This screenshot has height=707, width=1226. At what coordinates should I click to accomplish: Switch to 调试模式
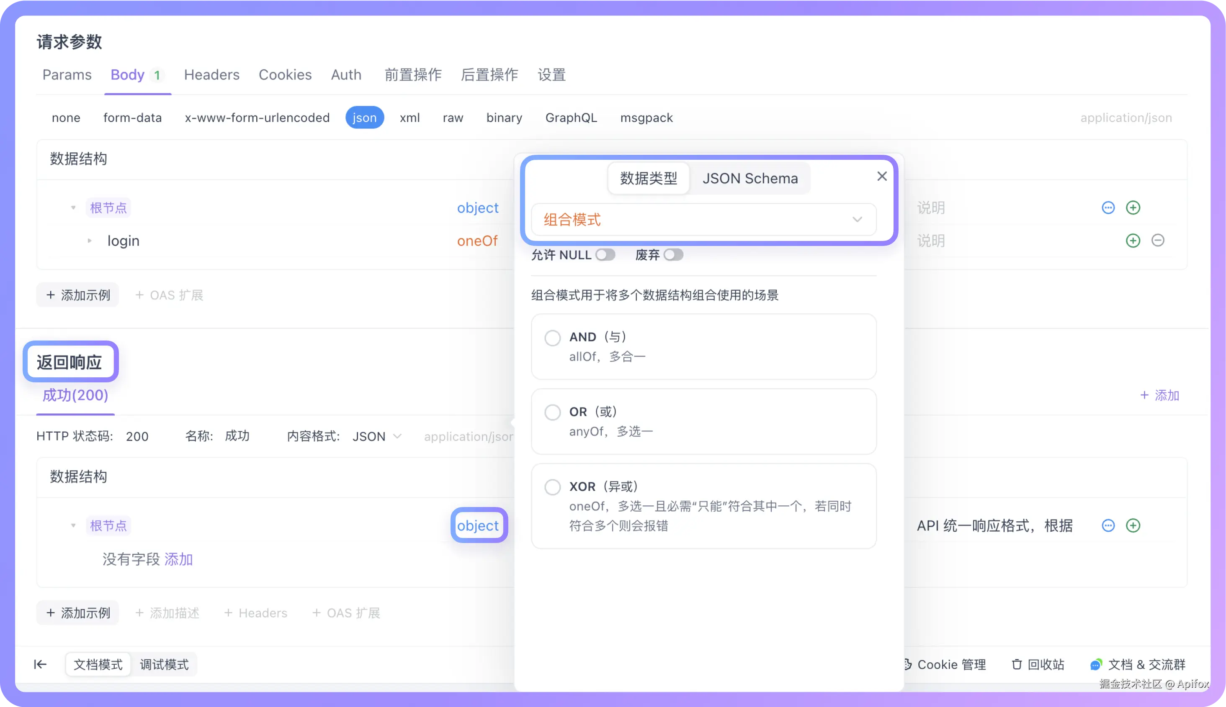[x=164, y=664]
